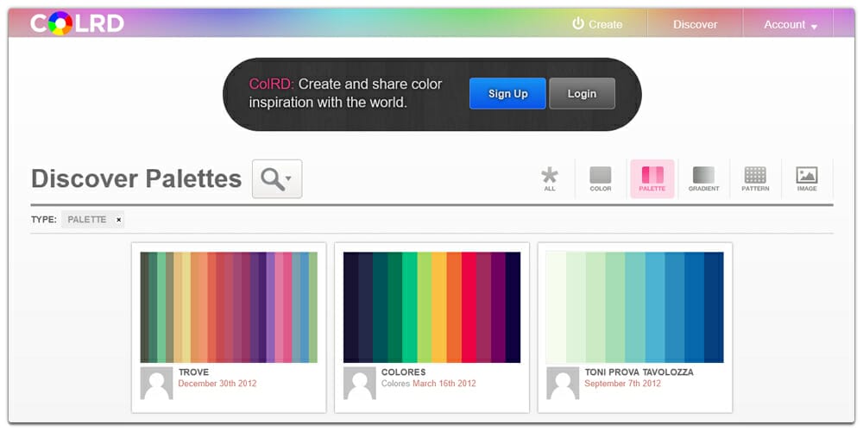
Task: Filter by Pattern type icon
Action: click(x=755, y=178)
